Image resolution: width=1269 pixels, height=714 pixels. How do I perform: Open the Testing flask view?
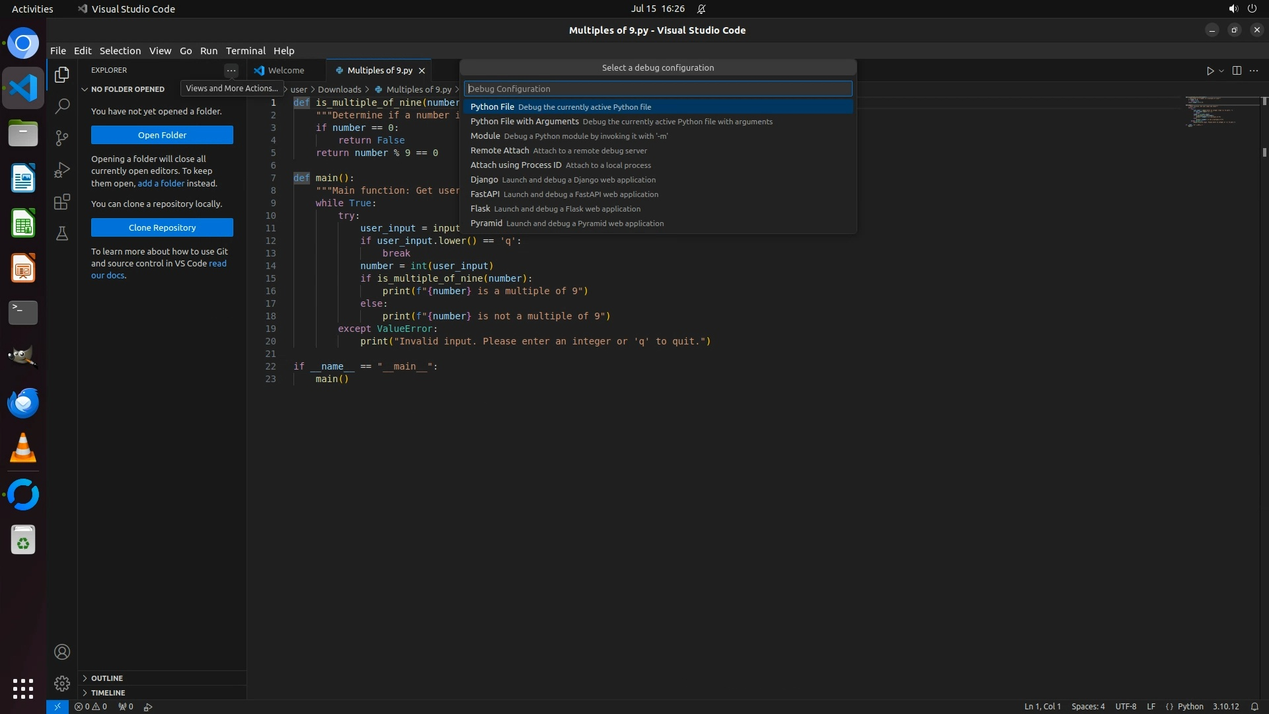[x=62, y=233]
